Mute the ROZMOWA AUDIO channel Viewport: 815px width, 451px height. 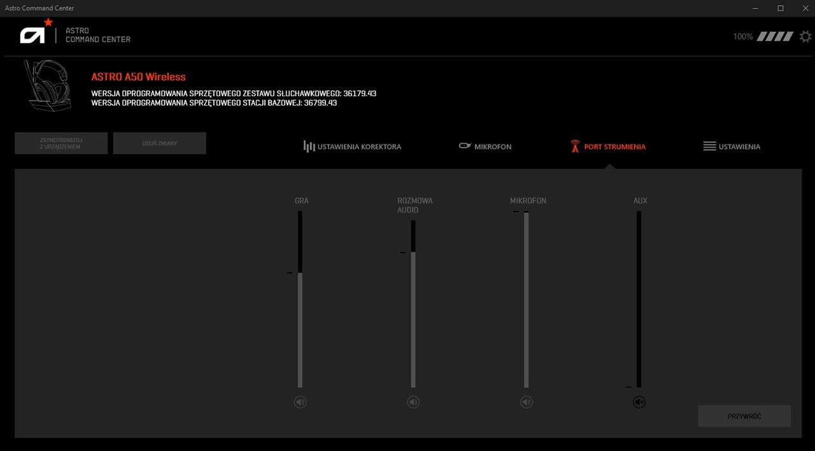pos(413,402)
